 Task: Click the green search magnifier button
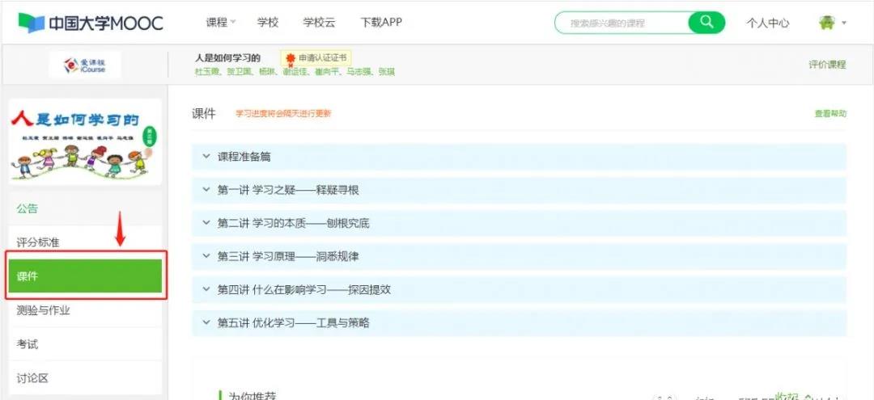(x=706, y=23)
